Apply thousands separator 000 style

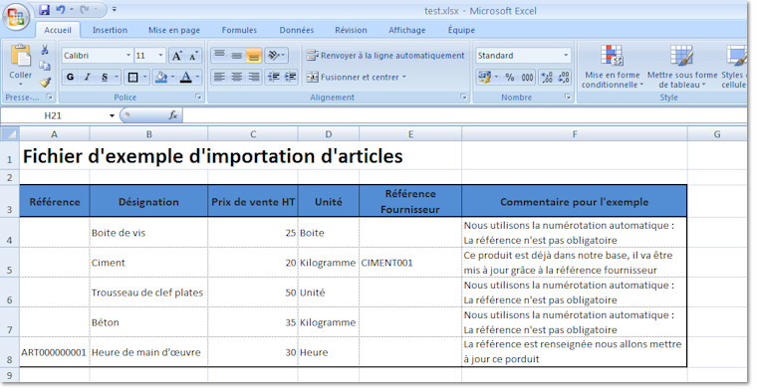tap(527, 78)
